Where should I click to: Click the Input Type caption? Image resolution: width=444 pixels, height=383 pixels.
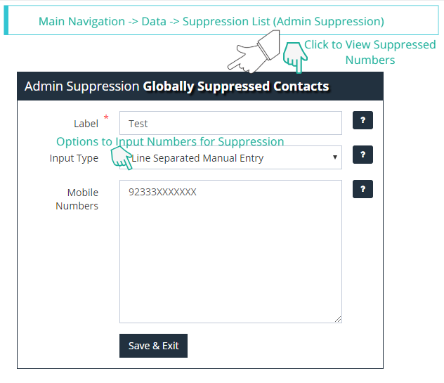pos(74,158)
